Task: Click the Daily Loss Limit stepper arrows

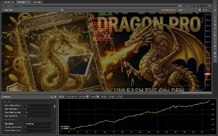Action: click(x=52, y=116)
